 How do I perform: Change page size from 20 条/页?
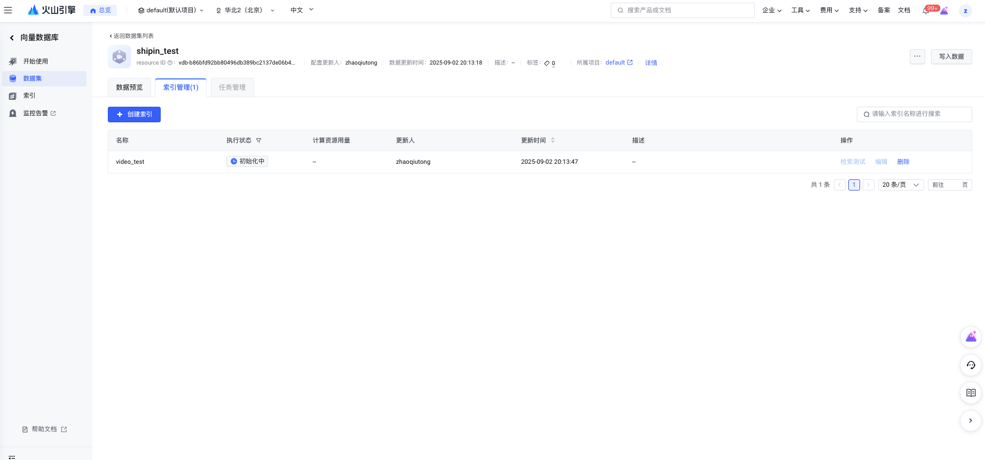click(901, 185)
